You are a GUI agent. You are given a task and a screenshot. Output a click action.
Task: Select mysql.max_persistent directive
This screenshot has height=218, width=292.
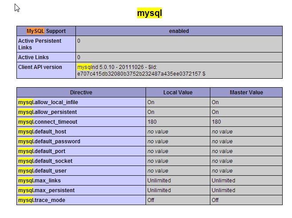tap(46, 190)
